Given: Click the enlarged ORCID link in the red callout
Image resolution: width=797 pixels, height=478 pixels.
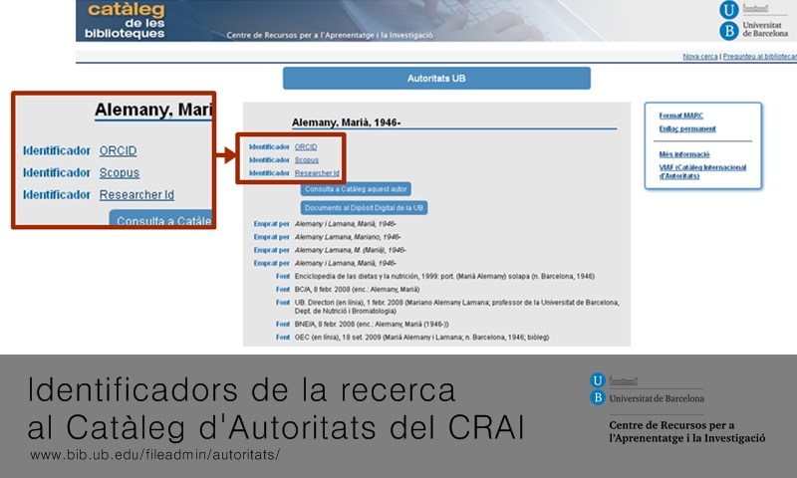Looking at the screenshot, I should [x=118, y=150].
